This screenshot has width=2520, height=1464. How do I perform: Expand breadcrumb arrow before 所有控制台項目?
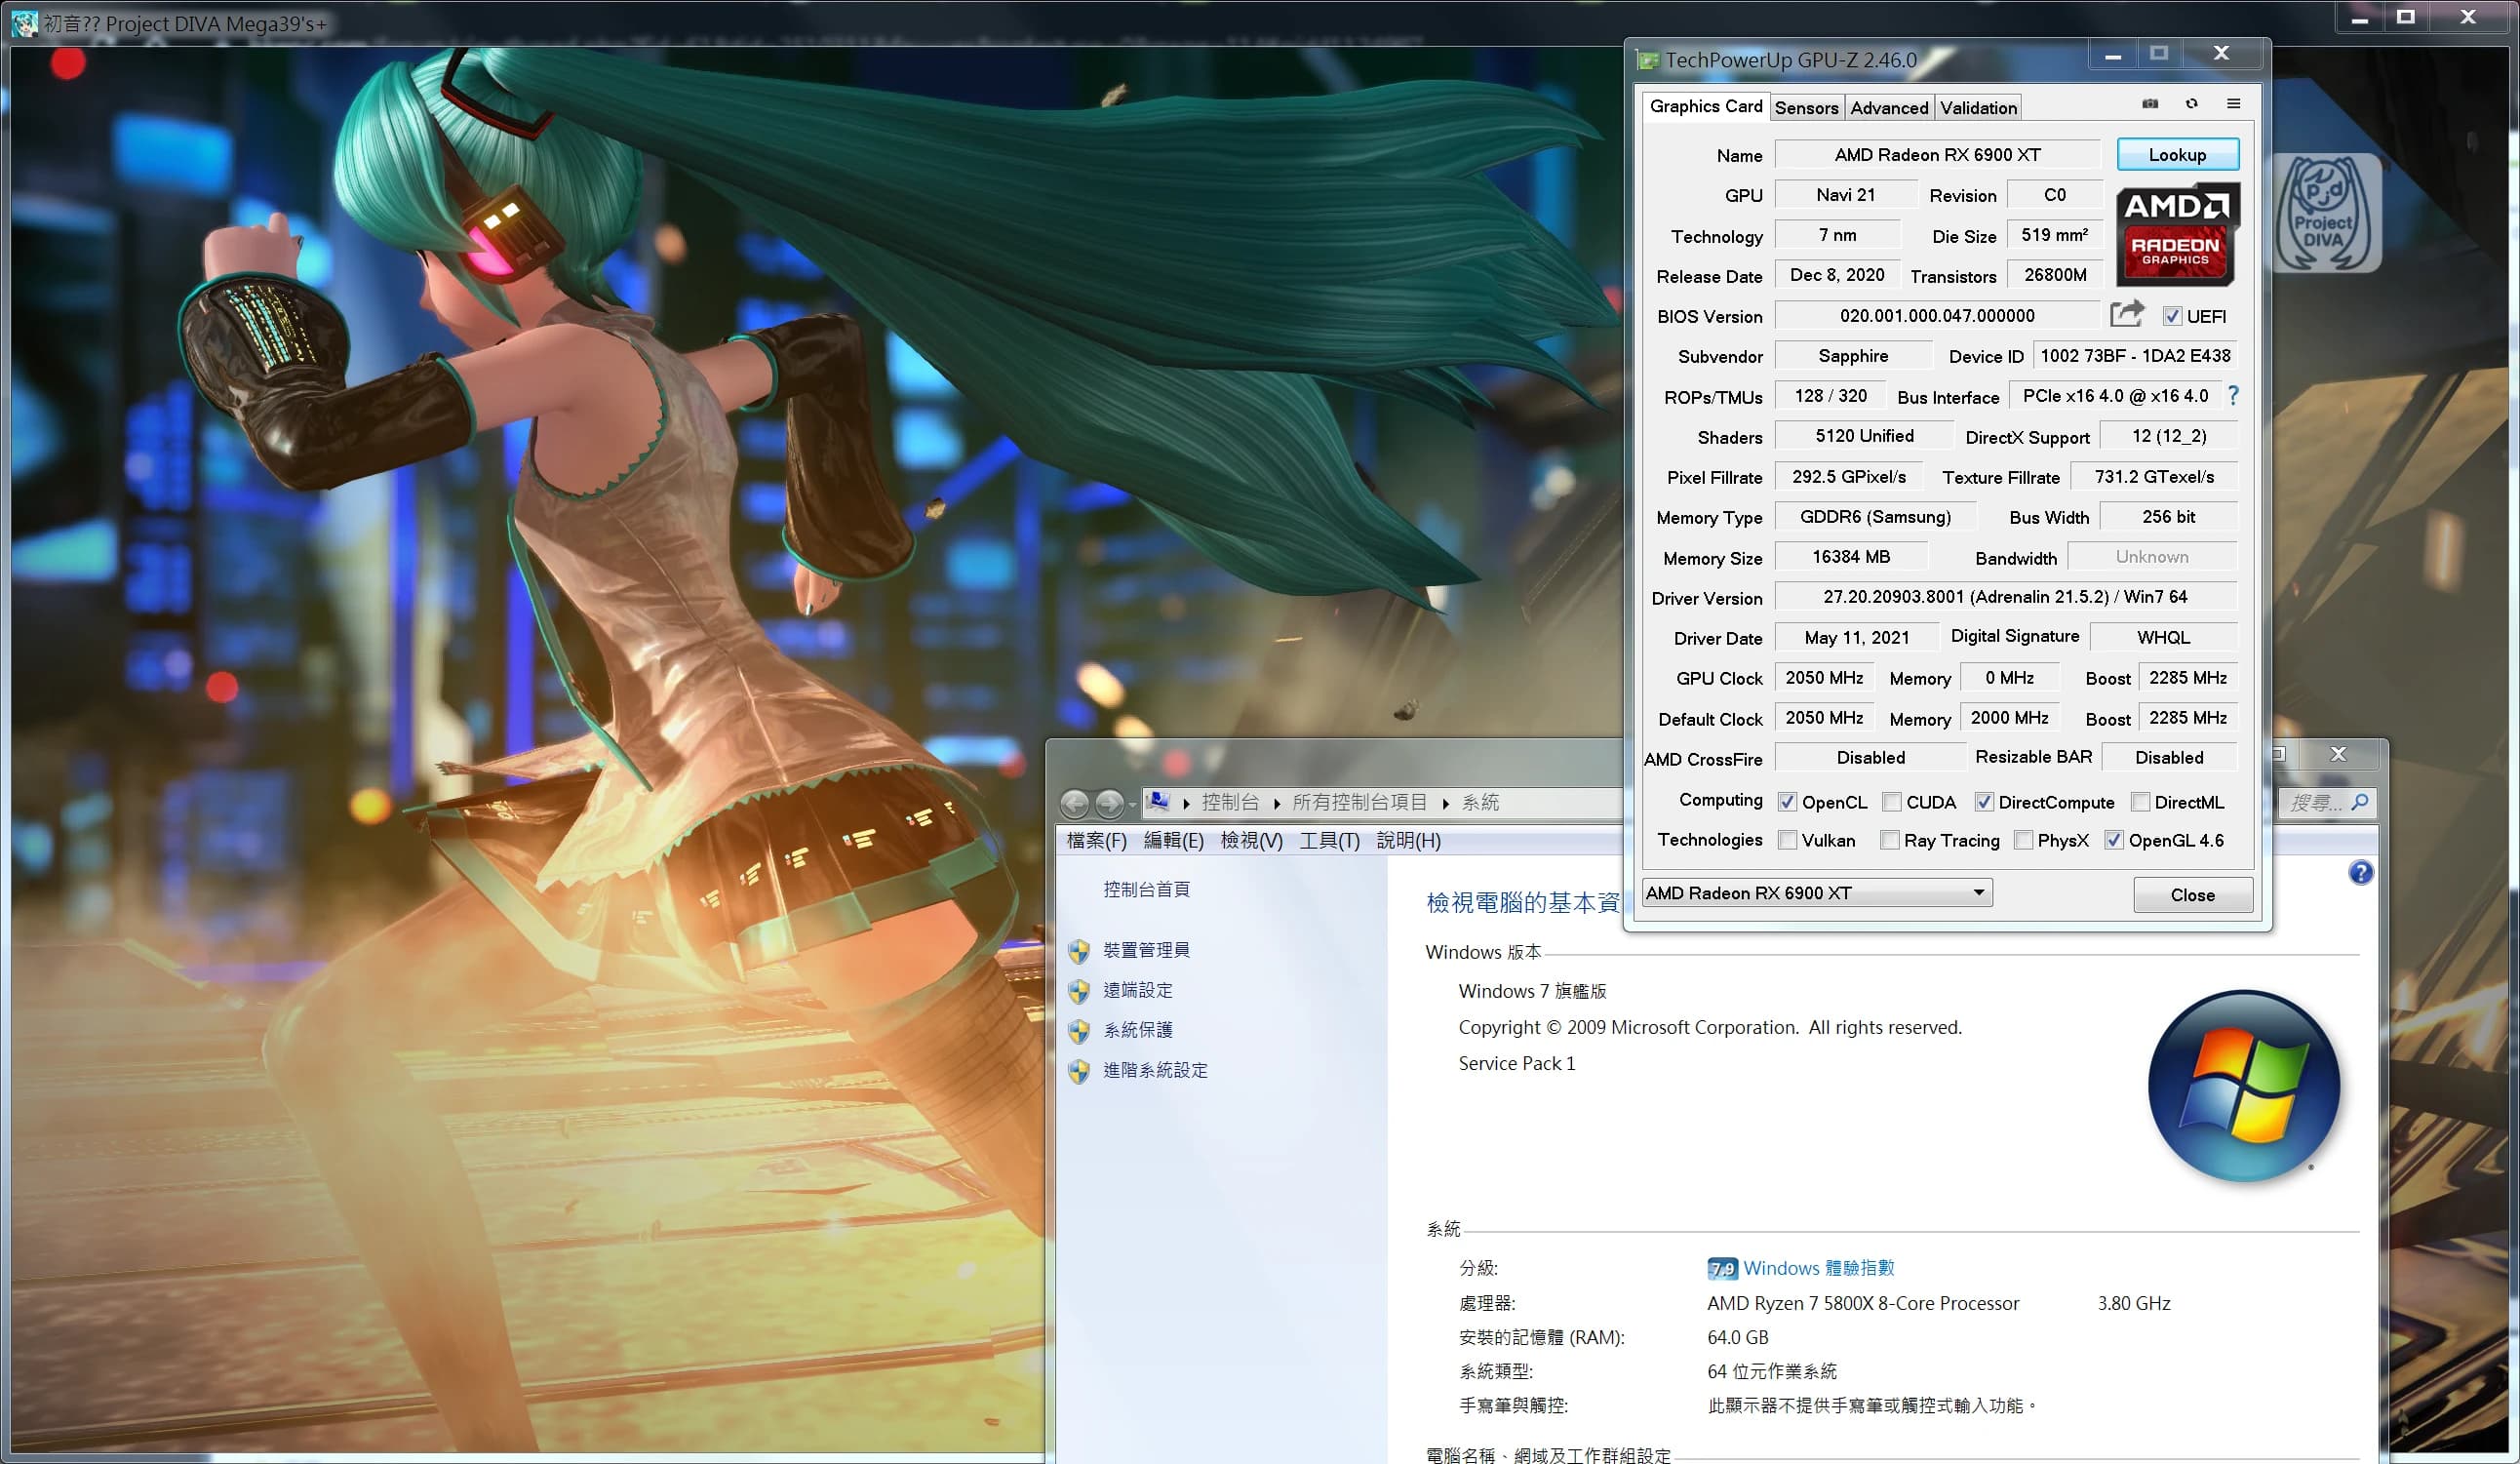coord(1277,803)
